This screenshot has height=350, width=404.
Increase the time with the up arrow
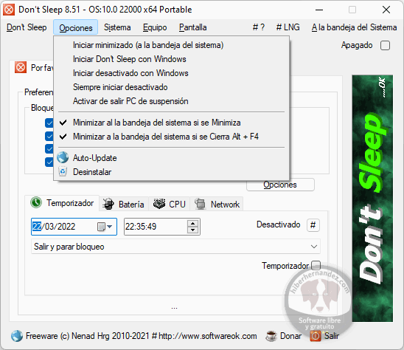coord(192,223)
